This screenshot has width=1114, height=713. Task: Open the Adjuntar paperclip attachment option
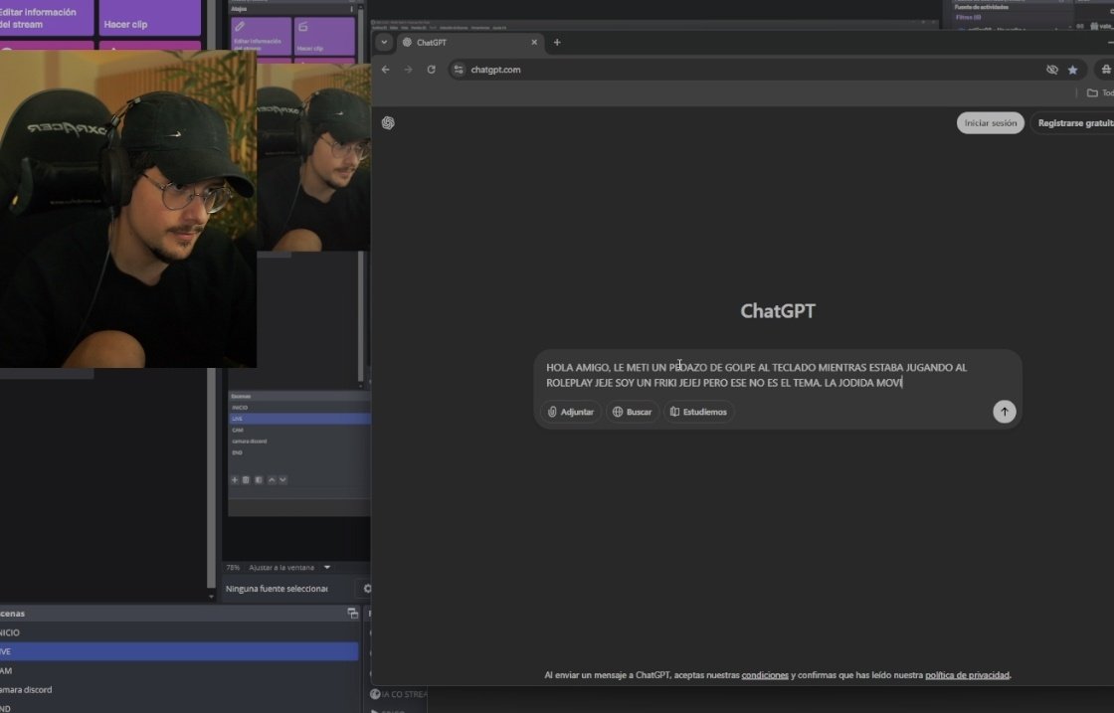click(x=570, y=411)
